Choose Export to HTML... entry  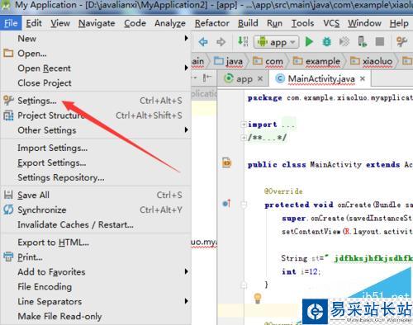96,243
